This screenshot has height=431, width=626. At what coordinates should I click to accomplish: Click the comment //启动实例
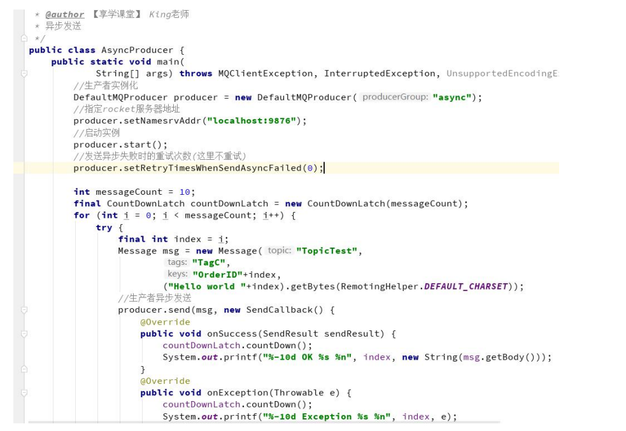(x=96, y=133)
